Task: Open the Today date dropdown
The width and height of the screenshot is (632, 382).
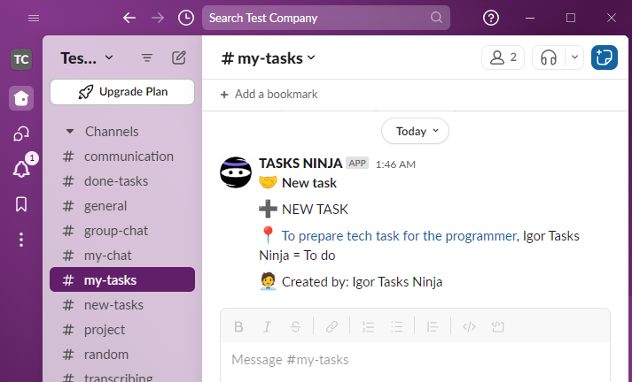Action: tap(415, 131)
